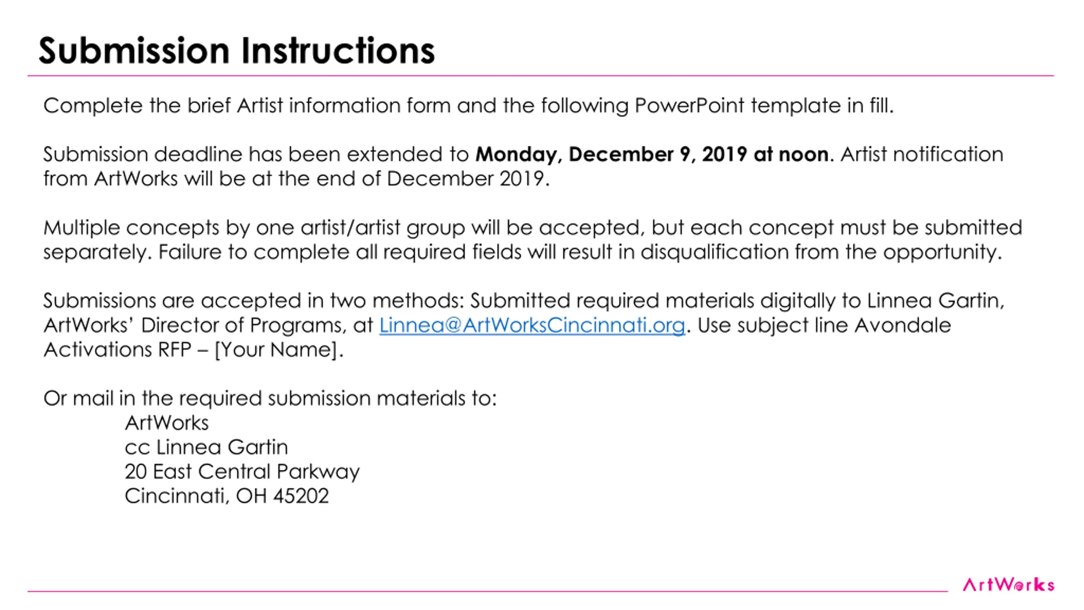Click the line Or mail in the required submission

270,399
